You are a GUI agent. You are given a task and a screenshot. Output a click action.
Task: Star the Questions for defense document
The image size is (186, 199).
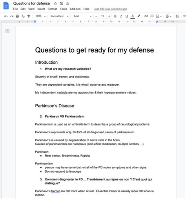pyautogui.click(x=55, y=4)
